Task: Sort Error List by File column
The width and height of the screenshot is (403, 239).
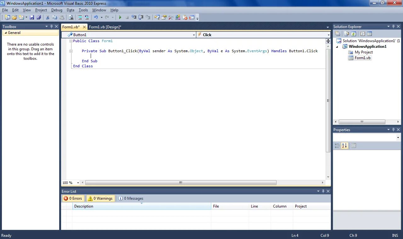Action: coord(230,206)
